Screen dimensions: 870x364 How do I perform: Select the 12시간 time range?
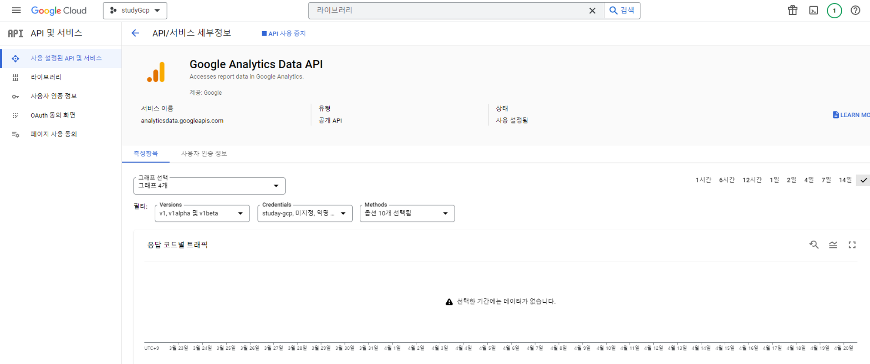pos(752,180)
